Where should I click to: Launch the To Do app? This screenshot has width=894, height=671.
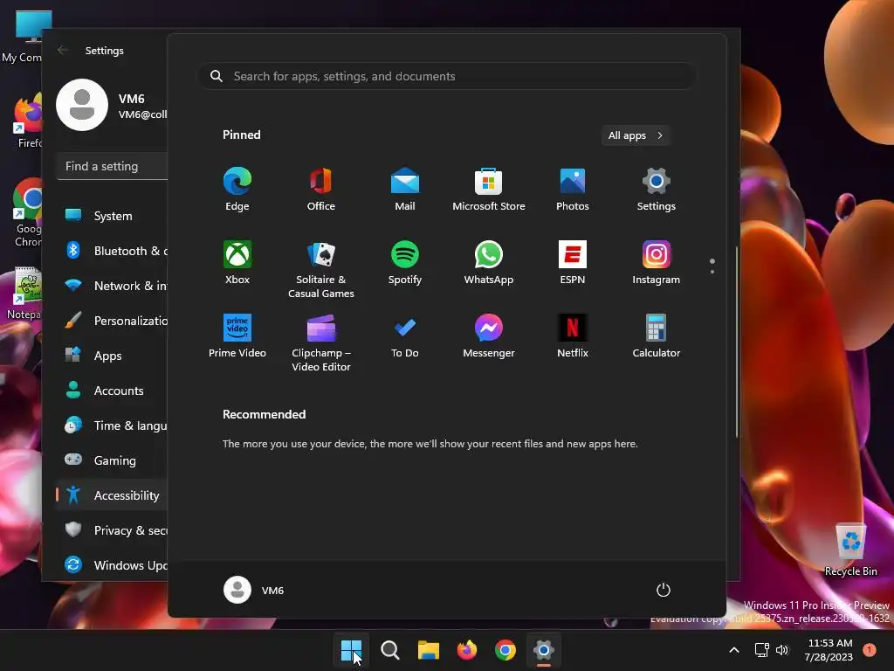pos(405,336)
